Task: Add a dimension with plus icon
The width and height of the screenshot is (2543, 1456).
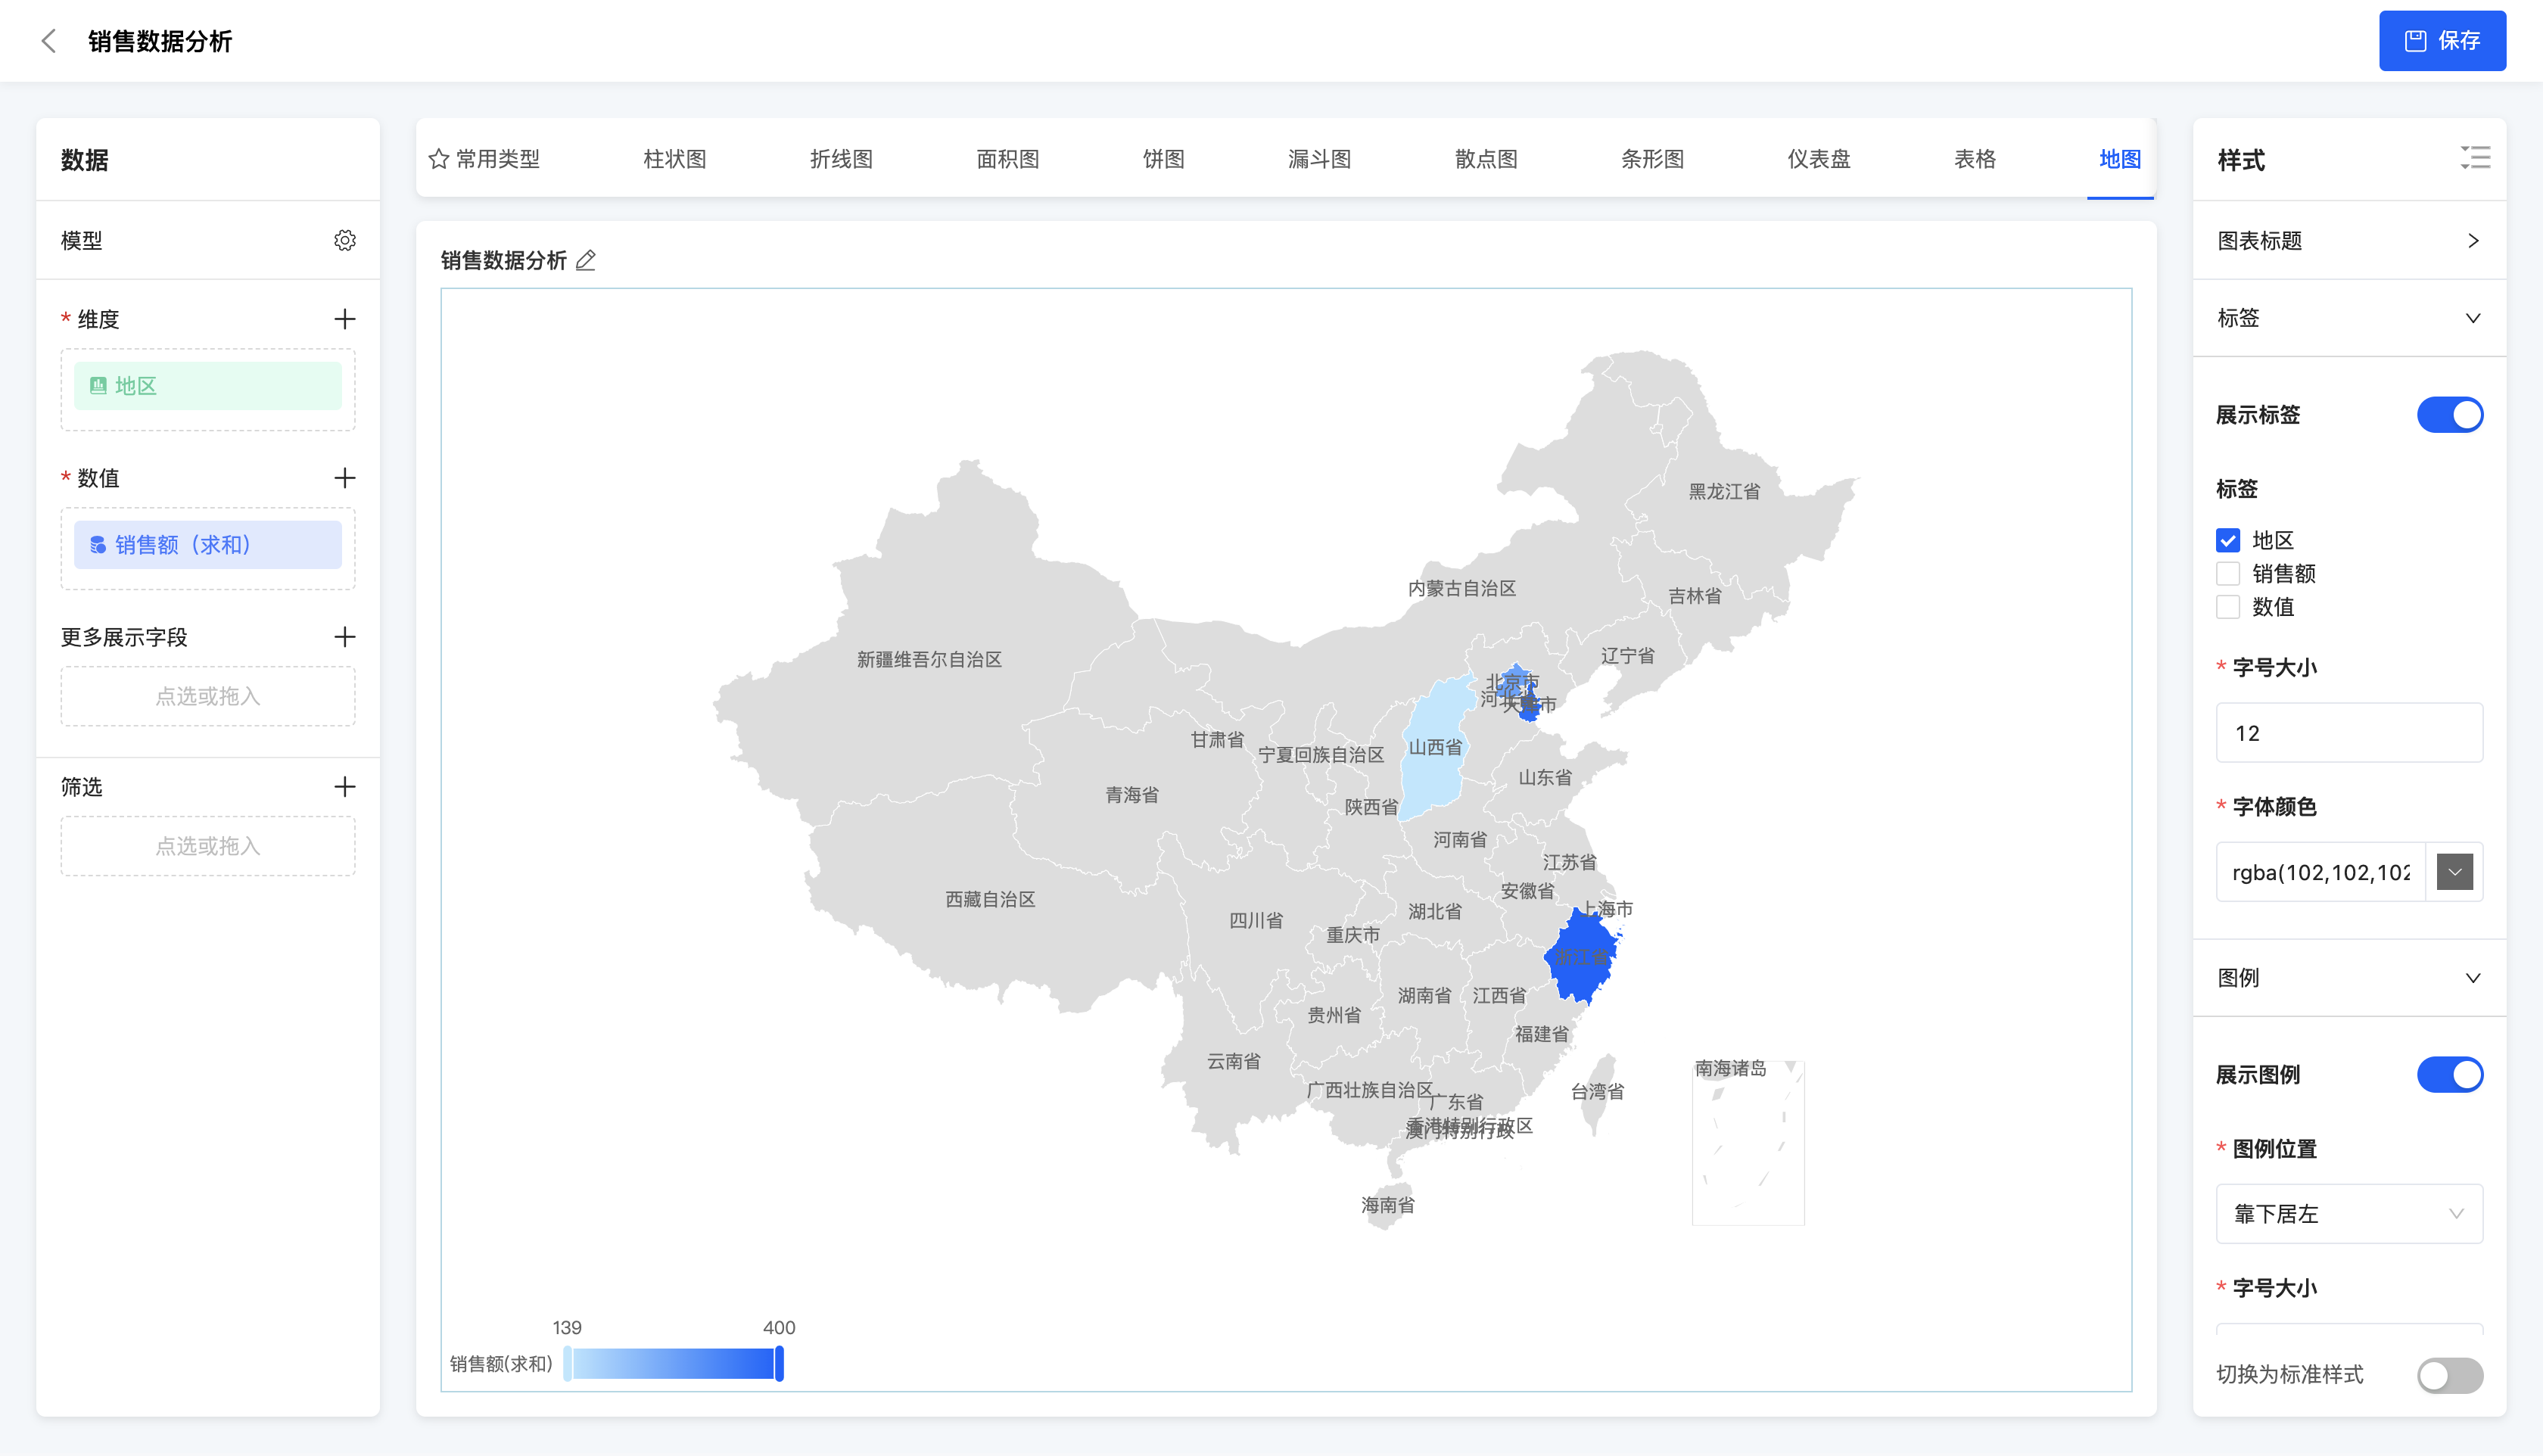Action: coord(345,319)
